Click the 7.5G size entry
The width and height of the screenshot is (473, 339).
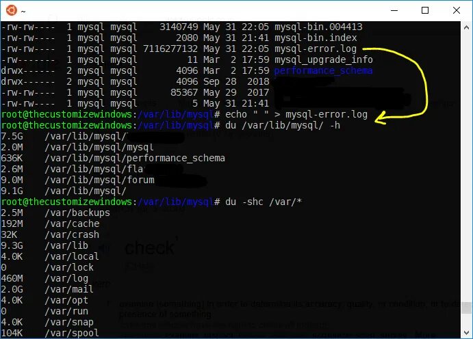click(12, 136)
